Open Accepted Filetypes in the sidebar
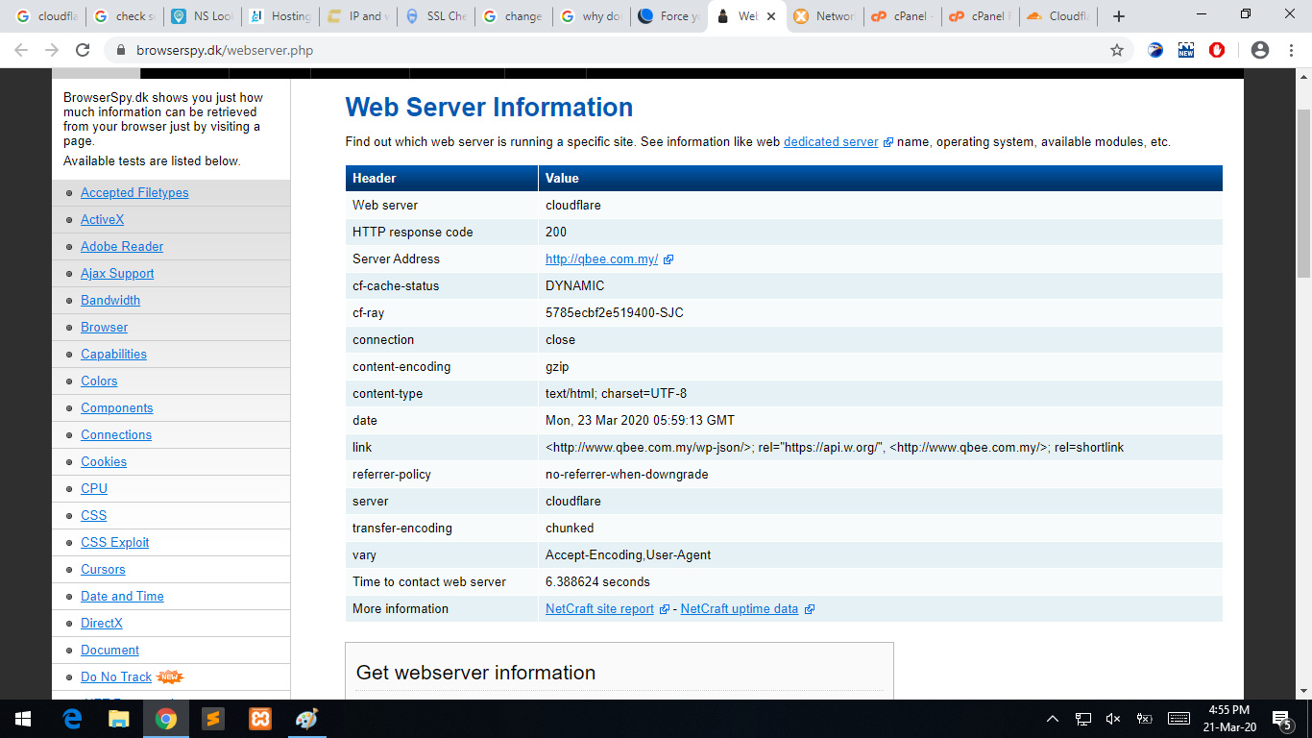 click(x=134, y=193)
